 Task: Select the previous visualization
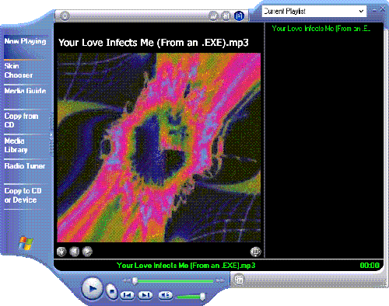coord(75,252)
